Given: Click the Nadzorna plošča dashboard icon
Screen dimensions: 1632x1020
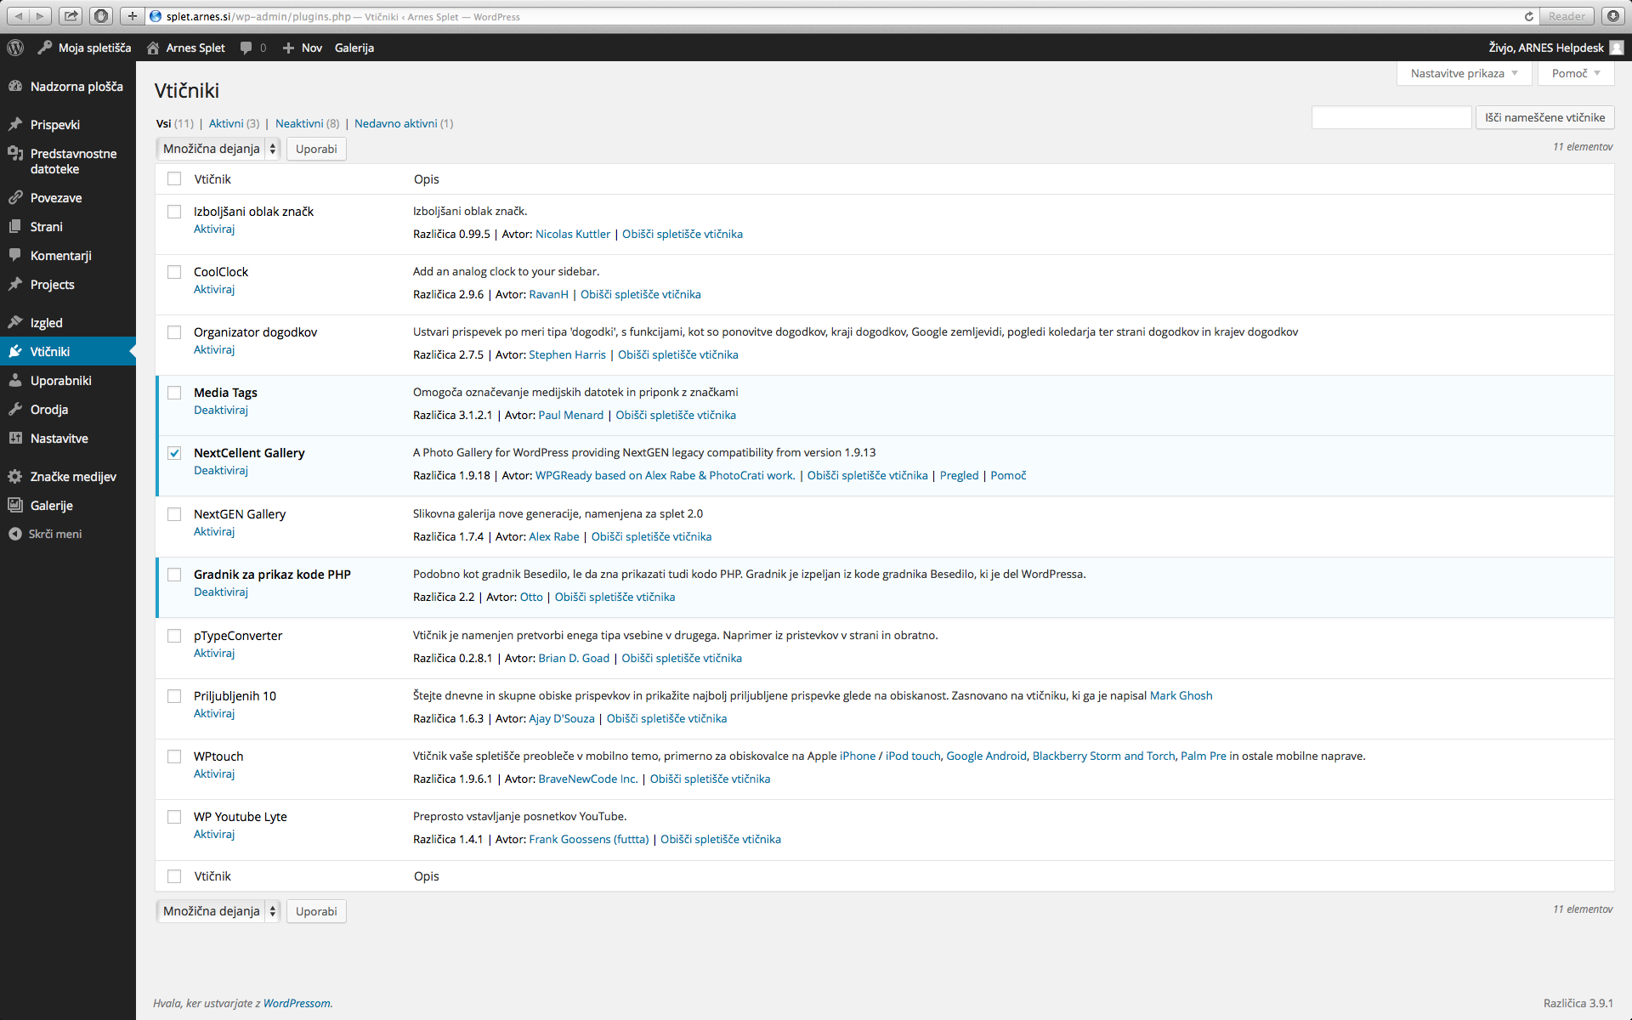Looking at the screenshot, I should (15, 86).
